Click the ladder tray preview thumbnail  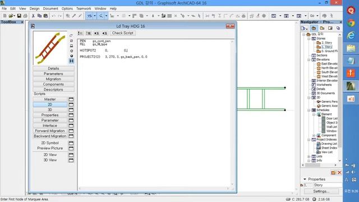click(x=50, y=48)
